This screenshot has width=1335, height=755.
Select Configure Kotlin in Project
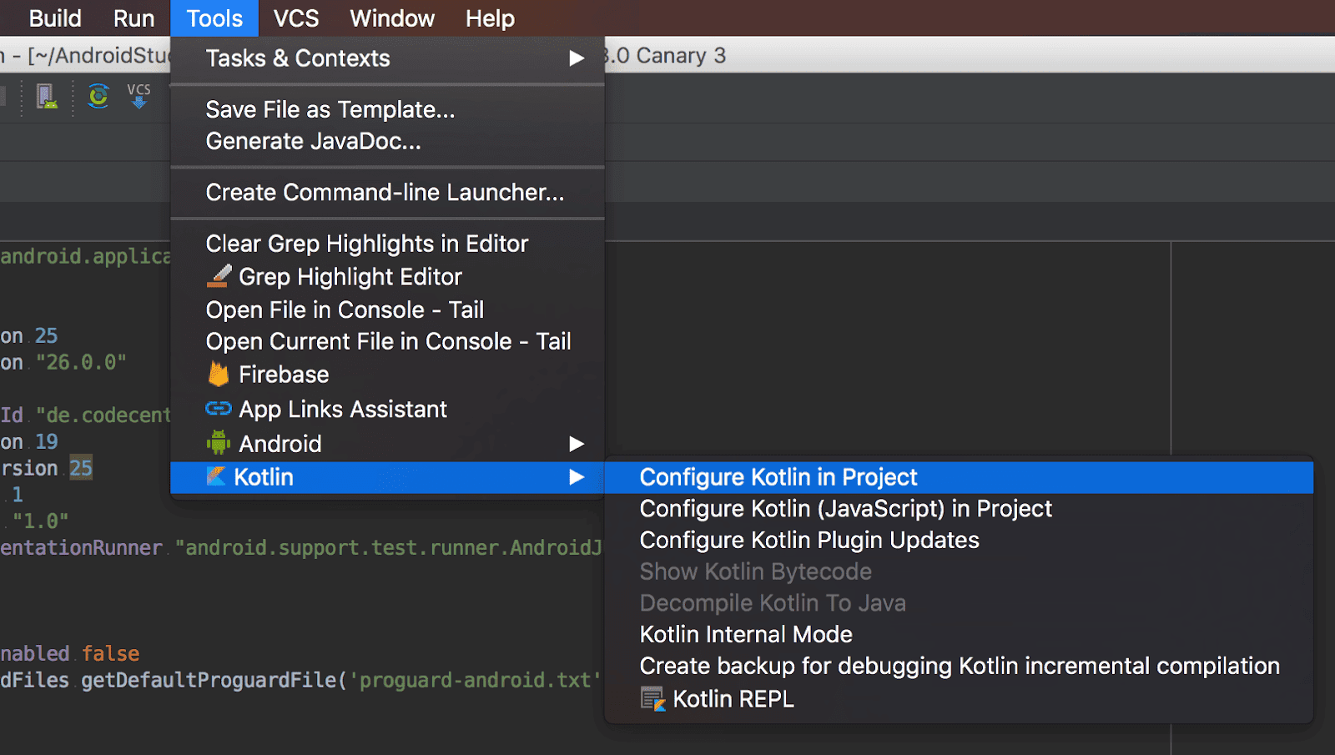tap(777, 476)
